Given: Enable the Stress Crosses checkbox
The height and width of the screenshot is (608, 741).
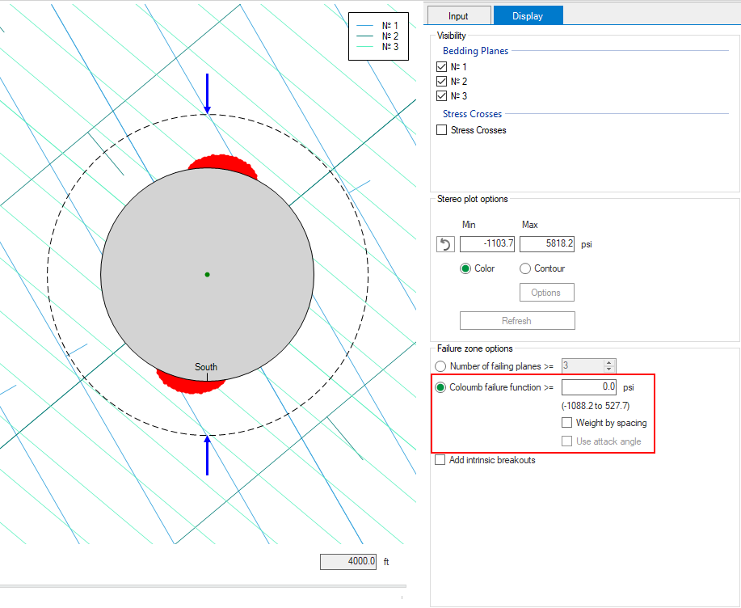Looking at the screenshot, I should 441,130.
